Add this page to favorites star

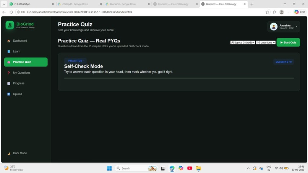267,12
